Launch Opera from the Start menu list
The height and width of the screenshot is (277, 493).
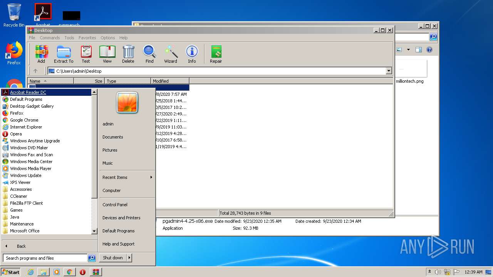coord(46,134)
